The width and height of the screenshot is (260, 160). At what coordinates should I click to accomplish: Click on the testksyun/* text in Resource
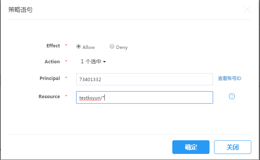click(92, 98)
